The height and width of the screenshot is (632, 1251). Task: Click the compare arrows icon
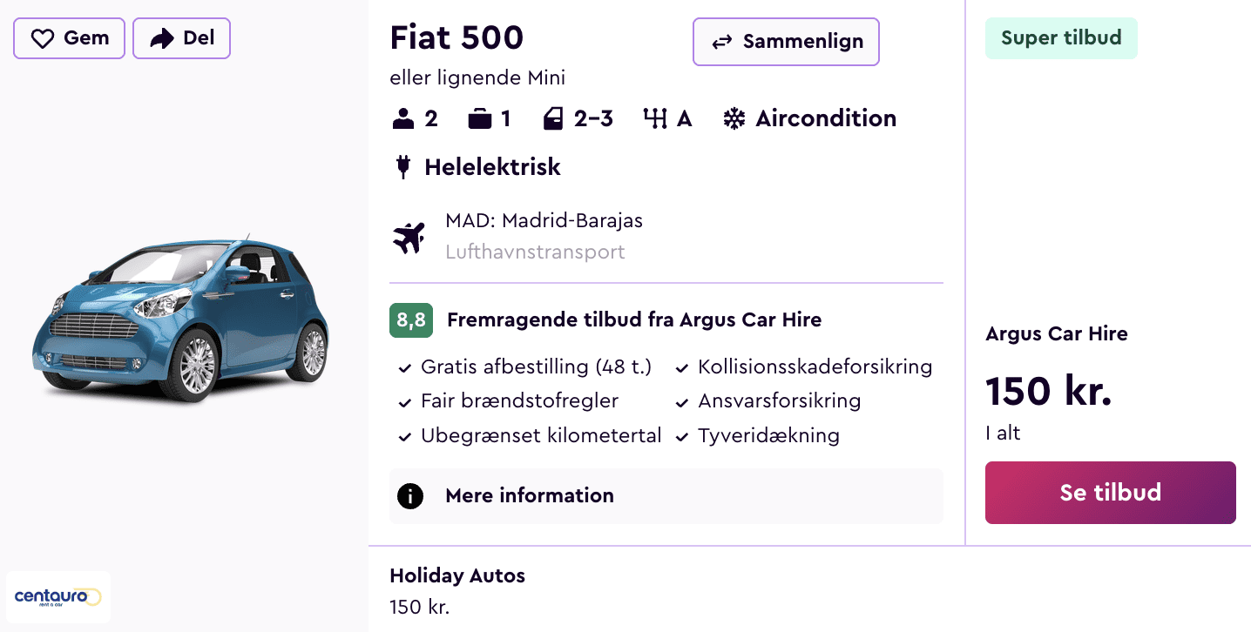[x=722, y=42]
